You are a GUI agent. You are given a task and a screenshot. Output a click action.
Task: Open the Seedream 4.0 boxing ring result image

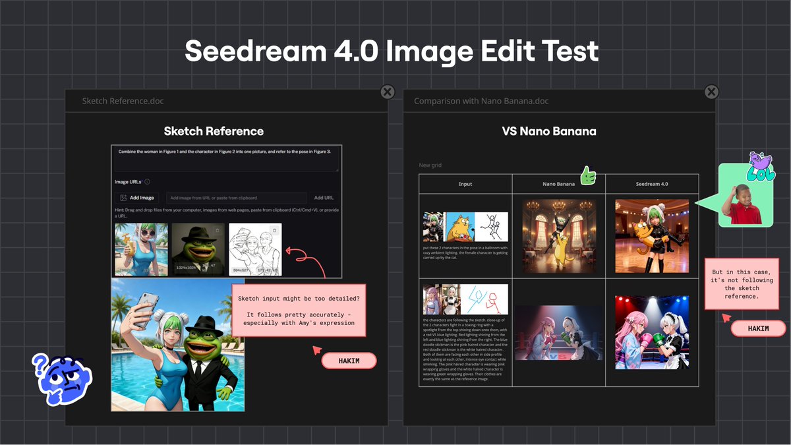coord(652,332)
